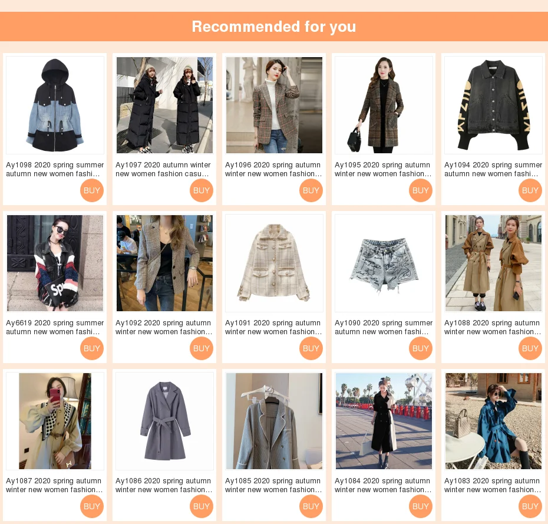Open the Ay1098 denim hooded jacket image
The width and height of the screenshot is (548, 524).
pos(55,106)
